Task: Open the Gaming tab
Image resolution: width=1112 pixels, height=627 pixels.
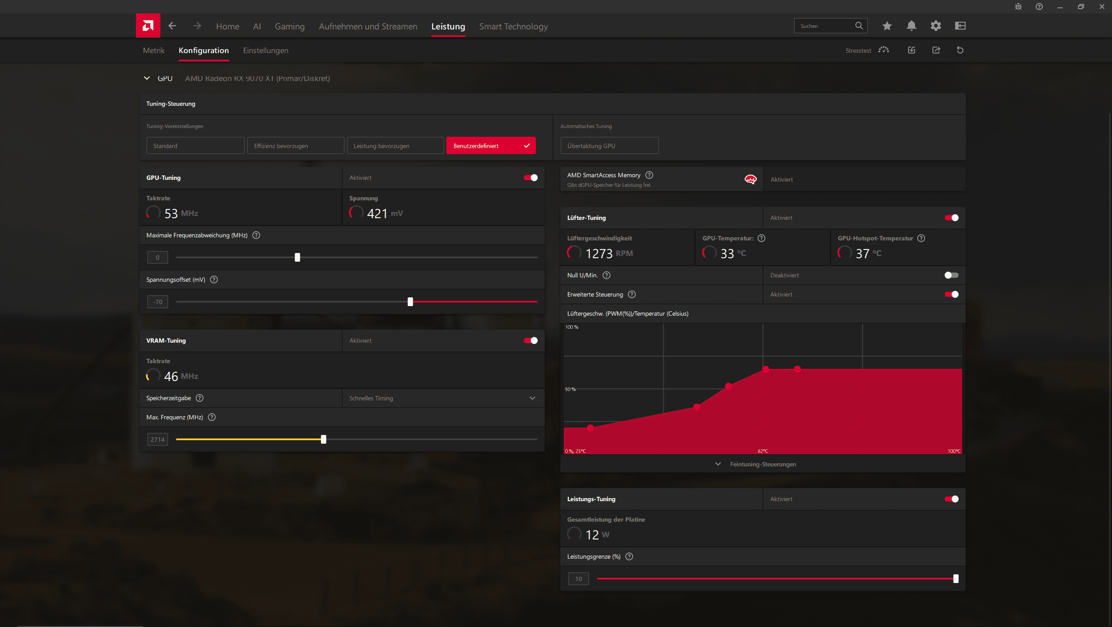Action: 290,27
